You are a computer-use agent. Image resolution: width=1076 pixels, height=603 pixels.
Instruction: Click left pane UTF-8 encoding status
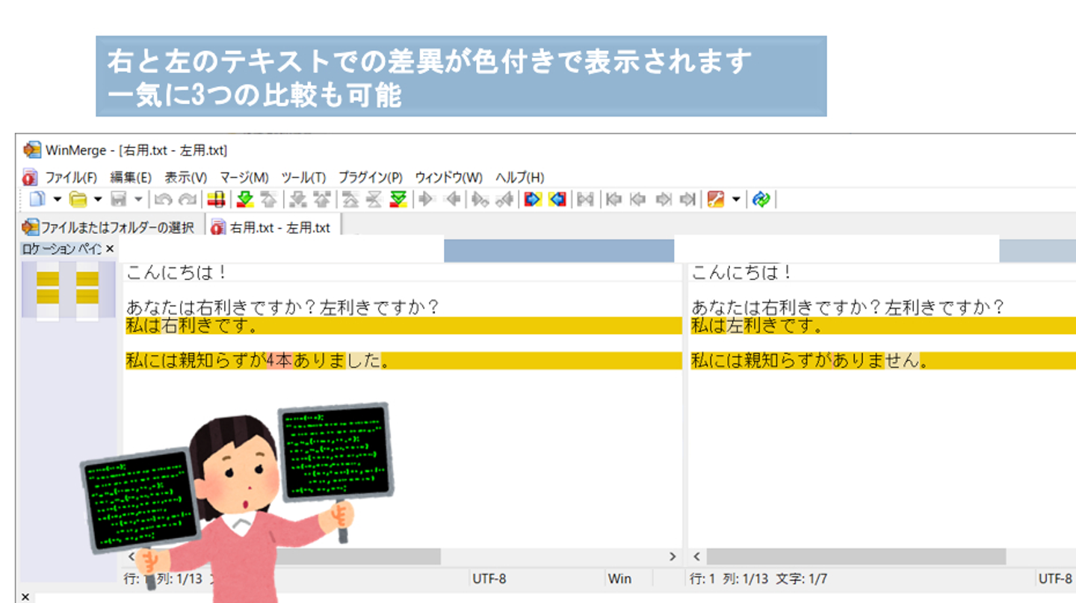tap(489, 578)
